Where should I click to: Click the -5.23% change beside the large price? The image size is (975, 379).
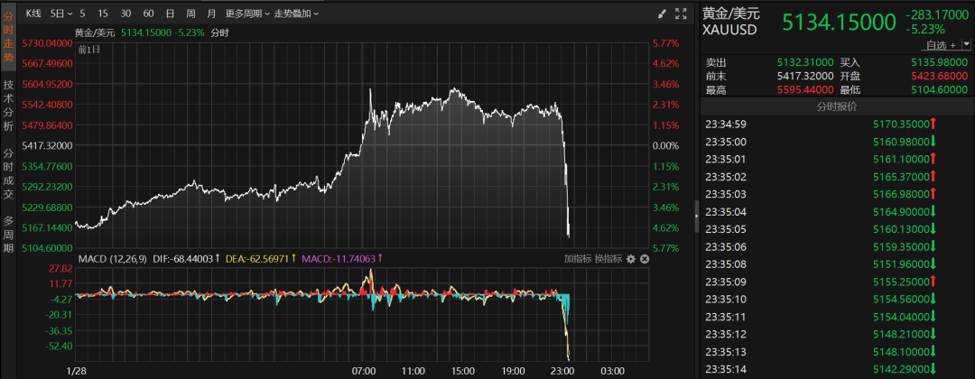926,29
